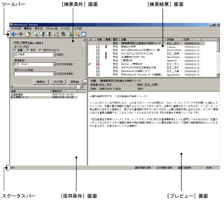Click the blue list view toolbar icon

click(83, 34)
